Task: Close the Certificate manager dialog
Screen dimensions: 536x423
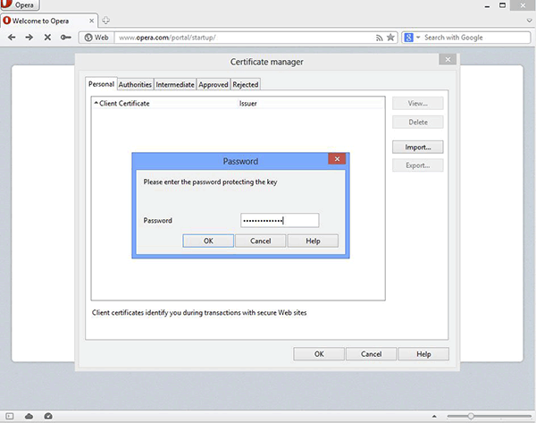Action: 448,59
